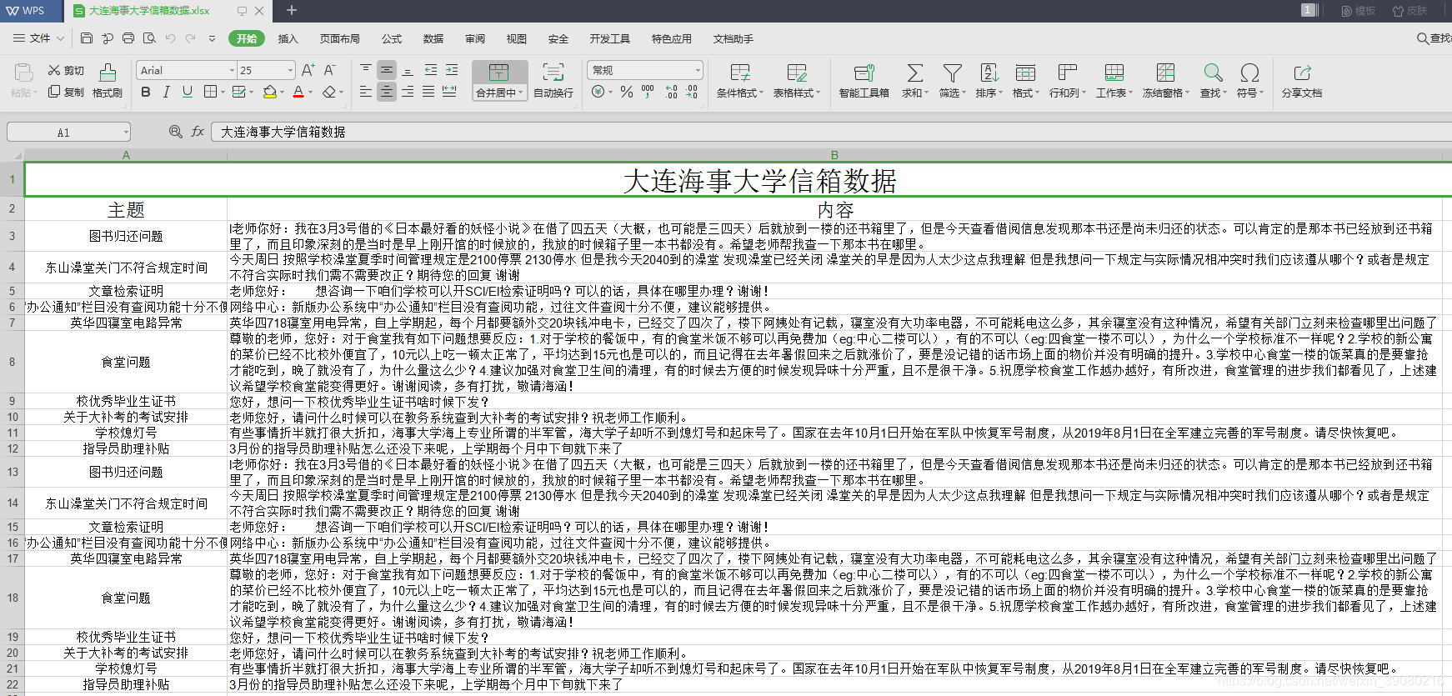Screen dimensions: 1452x696
Task: Toggle bold formatting
Action: pos(146,92)
